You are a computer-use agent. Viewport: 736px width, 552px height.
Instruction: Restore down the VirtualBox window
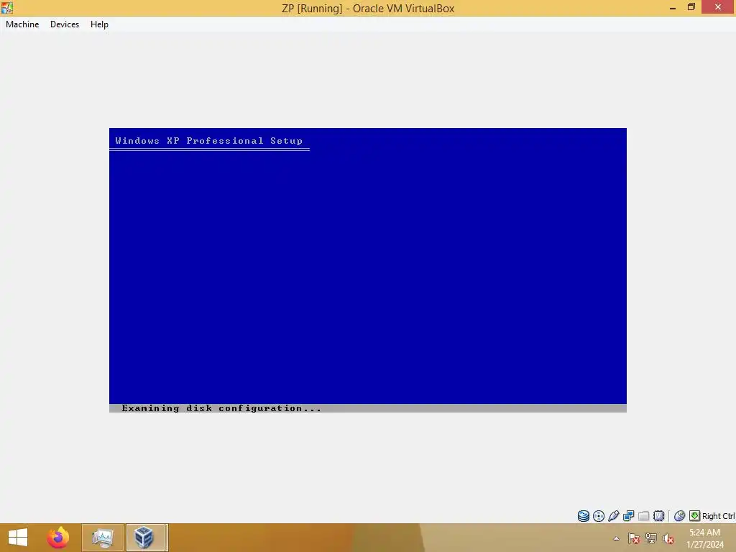(x=691, y=7)
